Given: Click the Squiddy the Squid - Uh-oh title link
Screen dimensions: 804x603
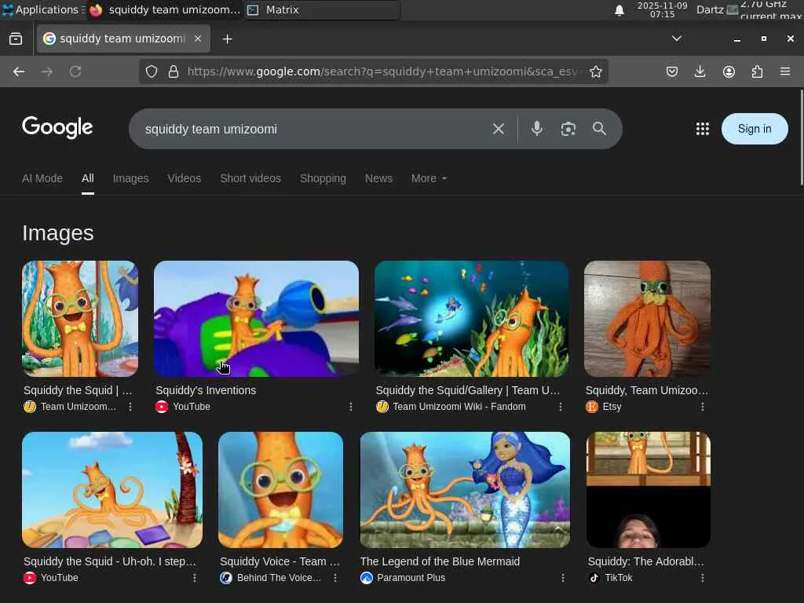Looking at the screenshot, I should [110, 561].
